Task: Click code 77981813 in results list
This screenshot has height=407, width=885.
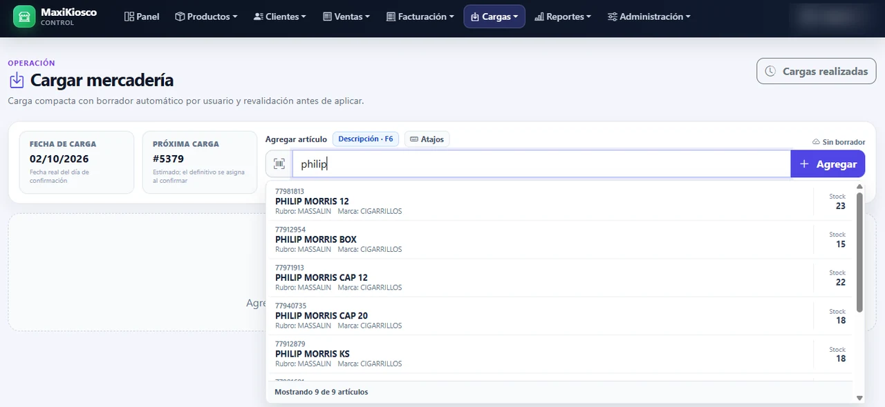Action: (290, 191)
